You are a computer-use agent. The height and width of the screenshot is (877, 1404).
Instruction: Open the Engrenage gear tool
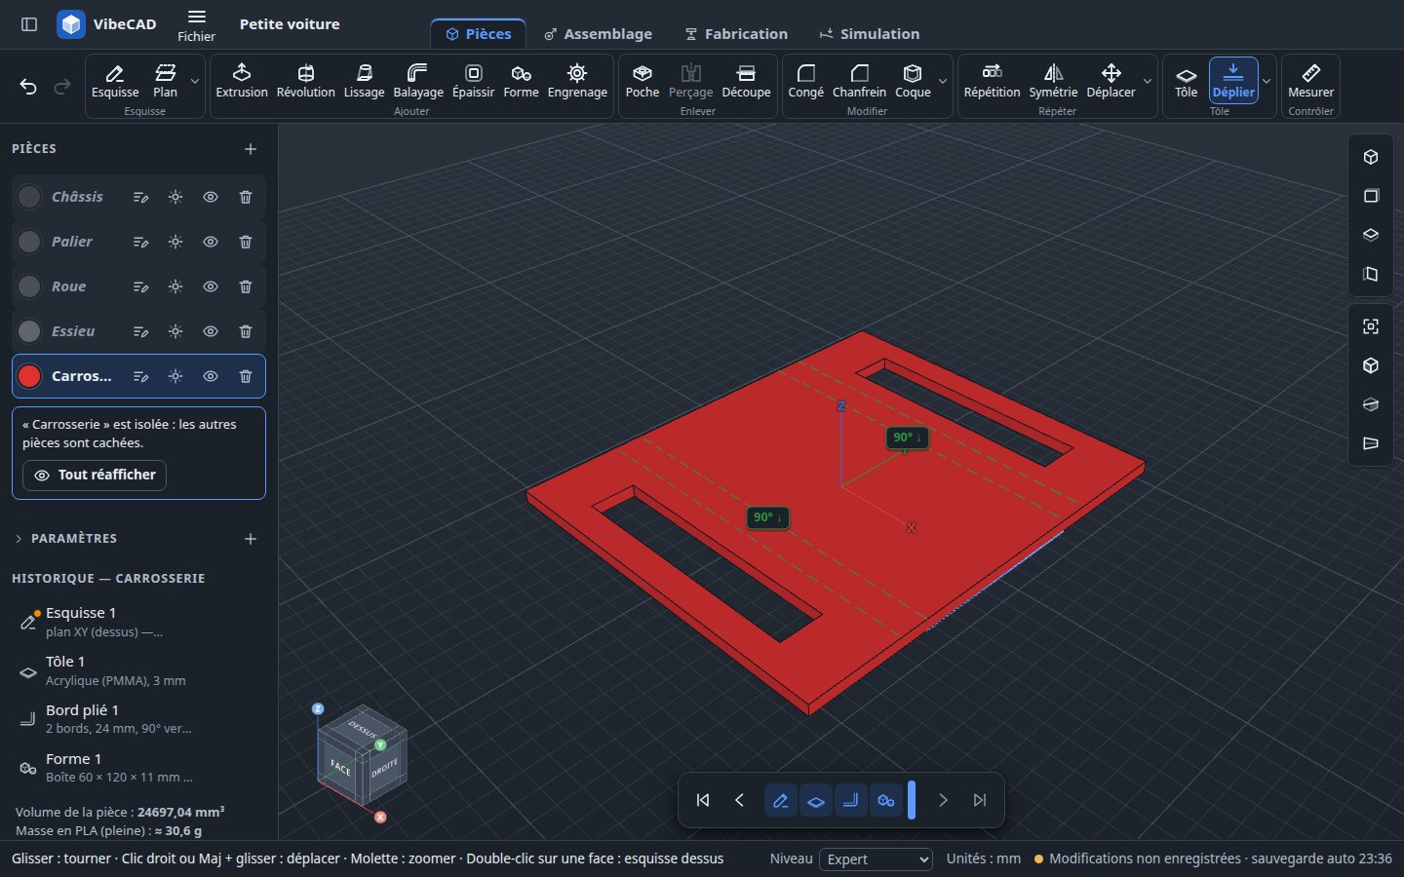(577, 81)
